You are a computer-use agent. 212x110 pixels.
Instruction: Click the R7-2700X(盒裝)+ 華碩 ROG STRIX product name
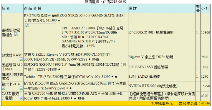click(x=74, y=18)
